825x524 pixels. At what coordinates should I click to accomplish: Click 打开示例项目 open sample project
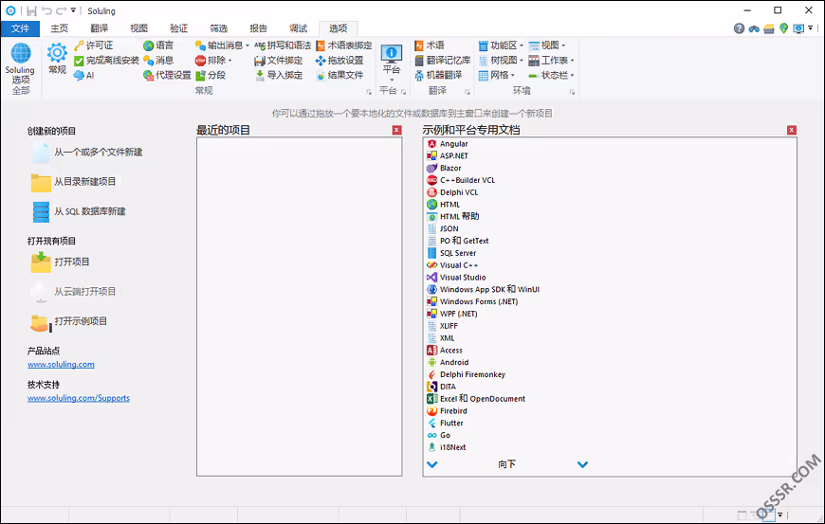pyautogui.click(x=69, y=321)
